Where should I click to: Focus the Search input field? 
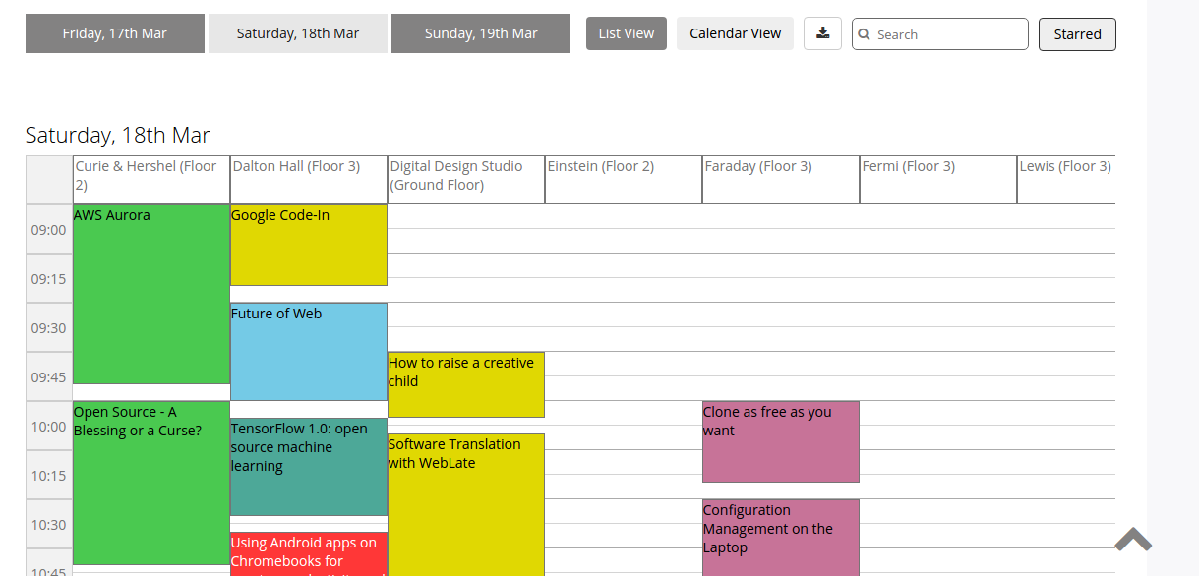click(940, 34)
